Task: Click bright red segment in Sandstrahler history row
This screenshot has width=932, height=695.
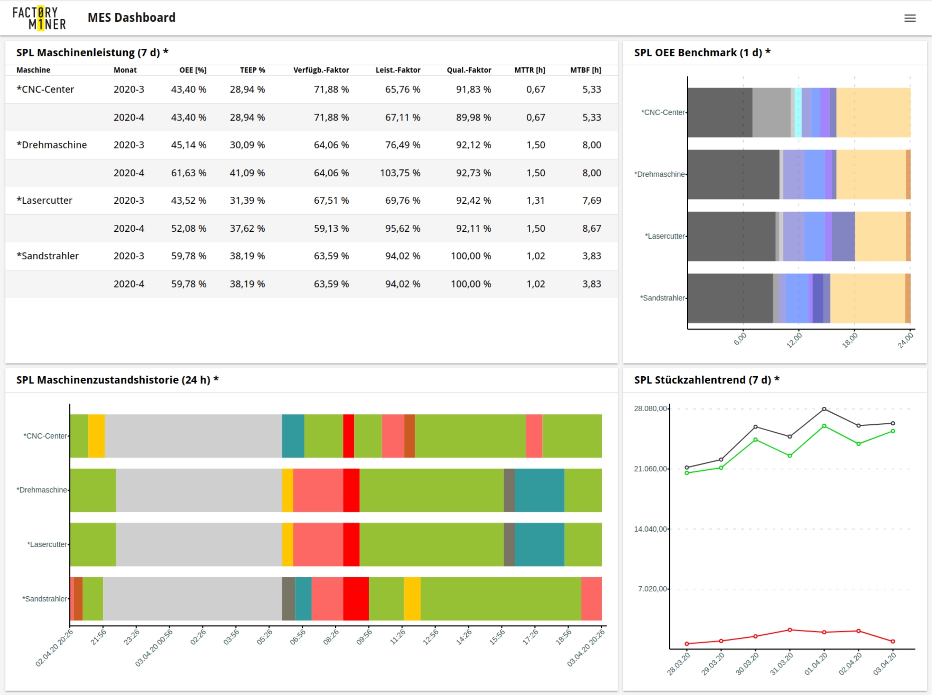Action: click(x=356, y=599)
